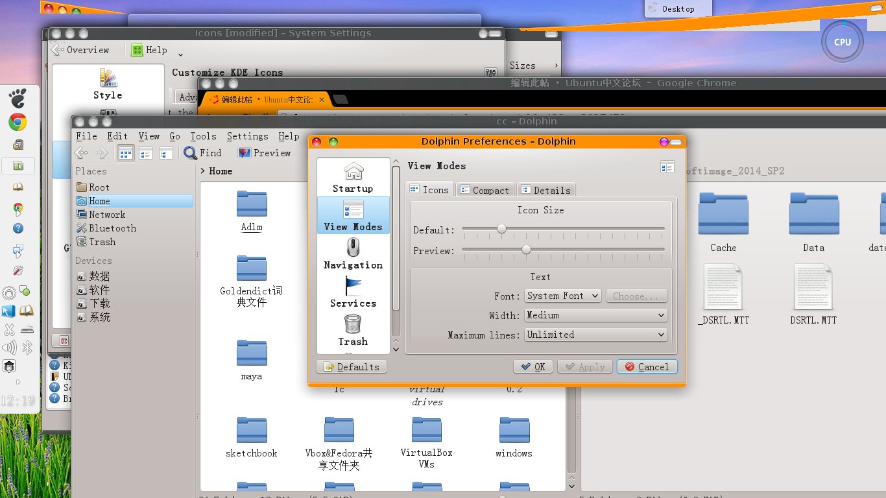Toggle Preview in Dolphin toolbar

(264, 153)
